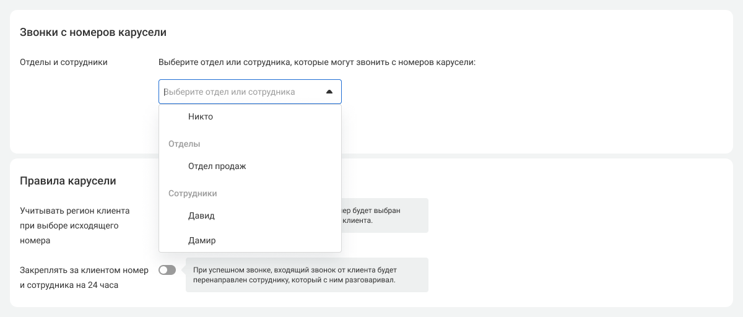Click the "Правила карусели" section heading

pos(68,181)
